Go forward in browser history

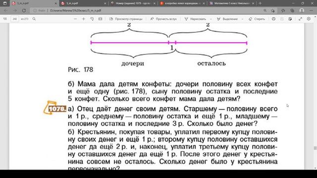pos(15,10)
